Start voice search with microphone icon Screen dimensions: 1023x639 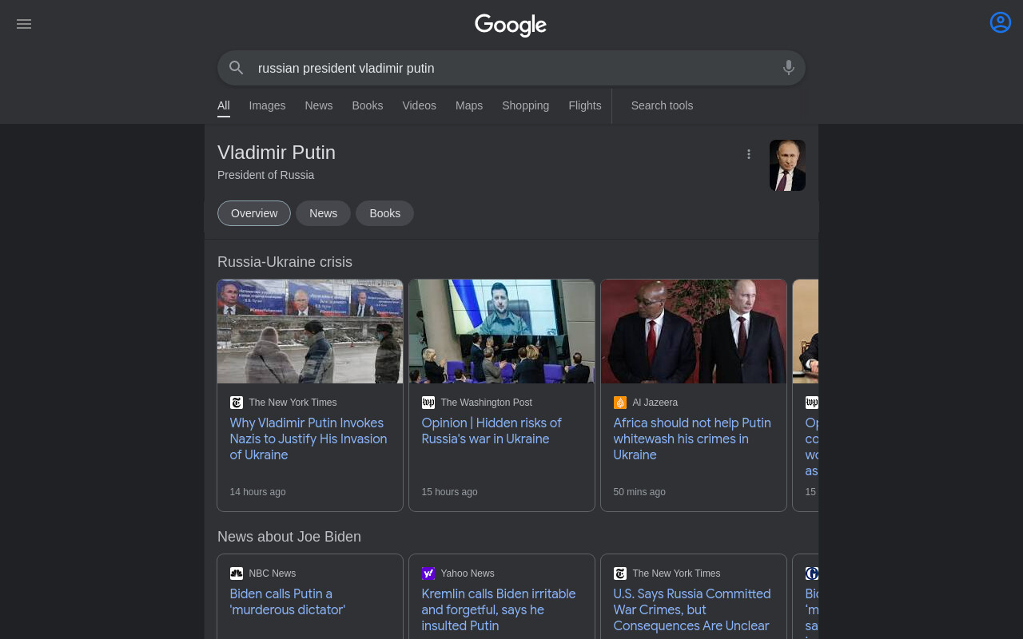point(789,68)
